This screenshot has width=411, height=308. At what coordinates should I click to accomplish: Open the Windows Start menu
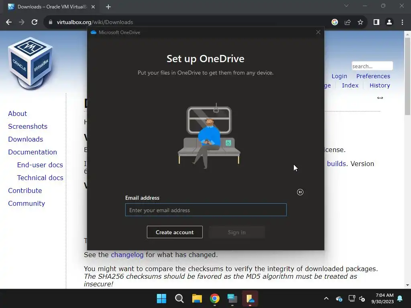161,298
